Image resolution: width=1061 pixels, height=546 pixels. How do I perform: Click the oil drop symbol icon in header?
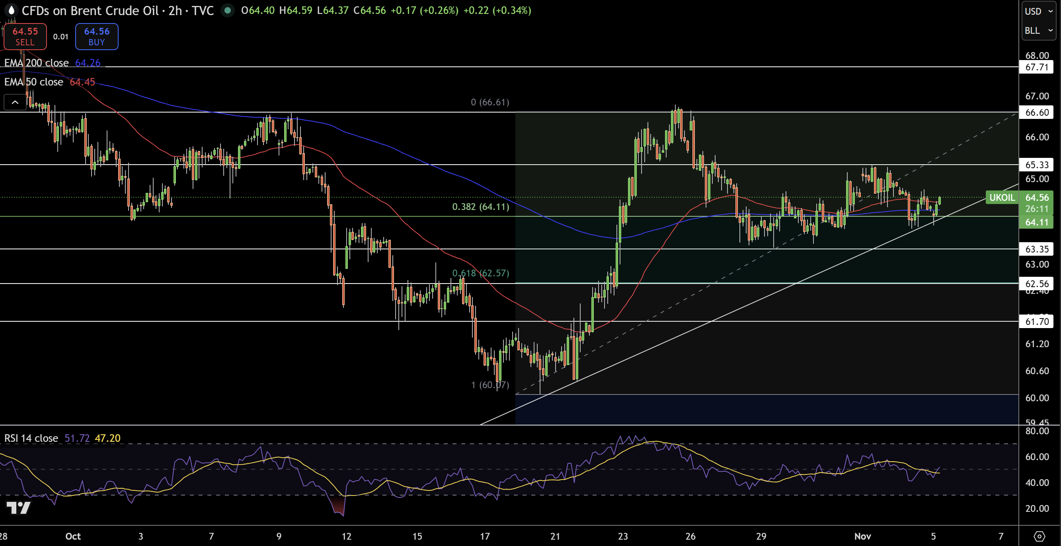click(x=11, y=11)
